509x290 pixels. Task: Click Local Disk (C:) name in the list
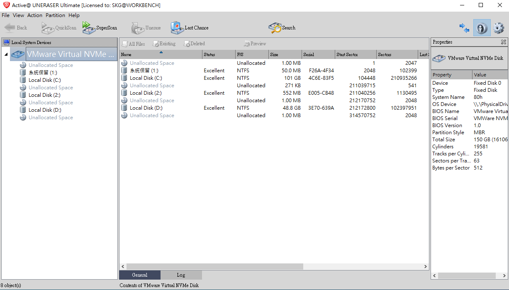[x=146, y=78]
